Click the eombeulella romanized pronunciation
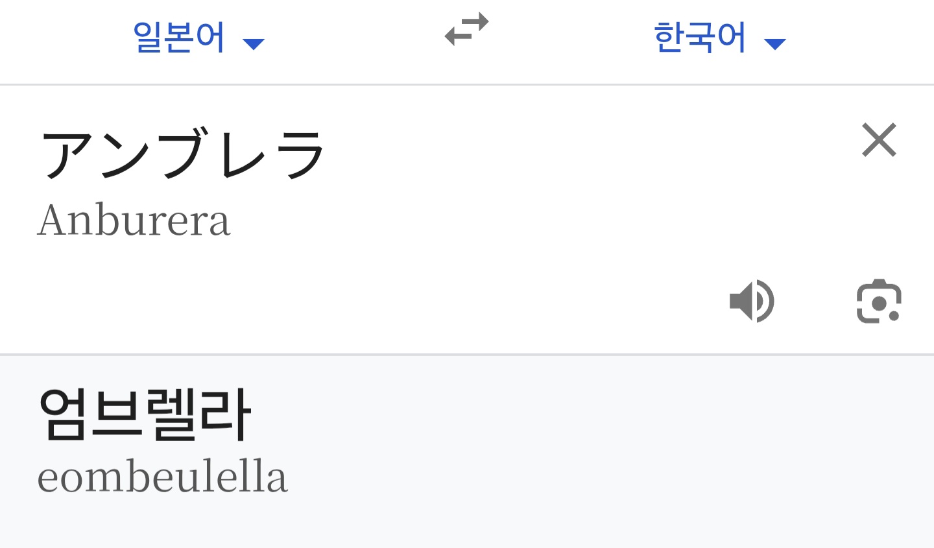Screen dimensions: 934x548 [162, 477]
